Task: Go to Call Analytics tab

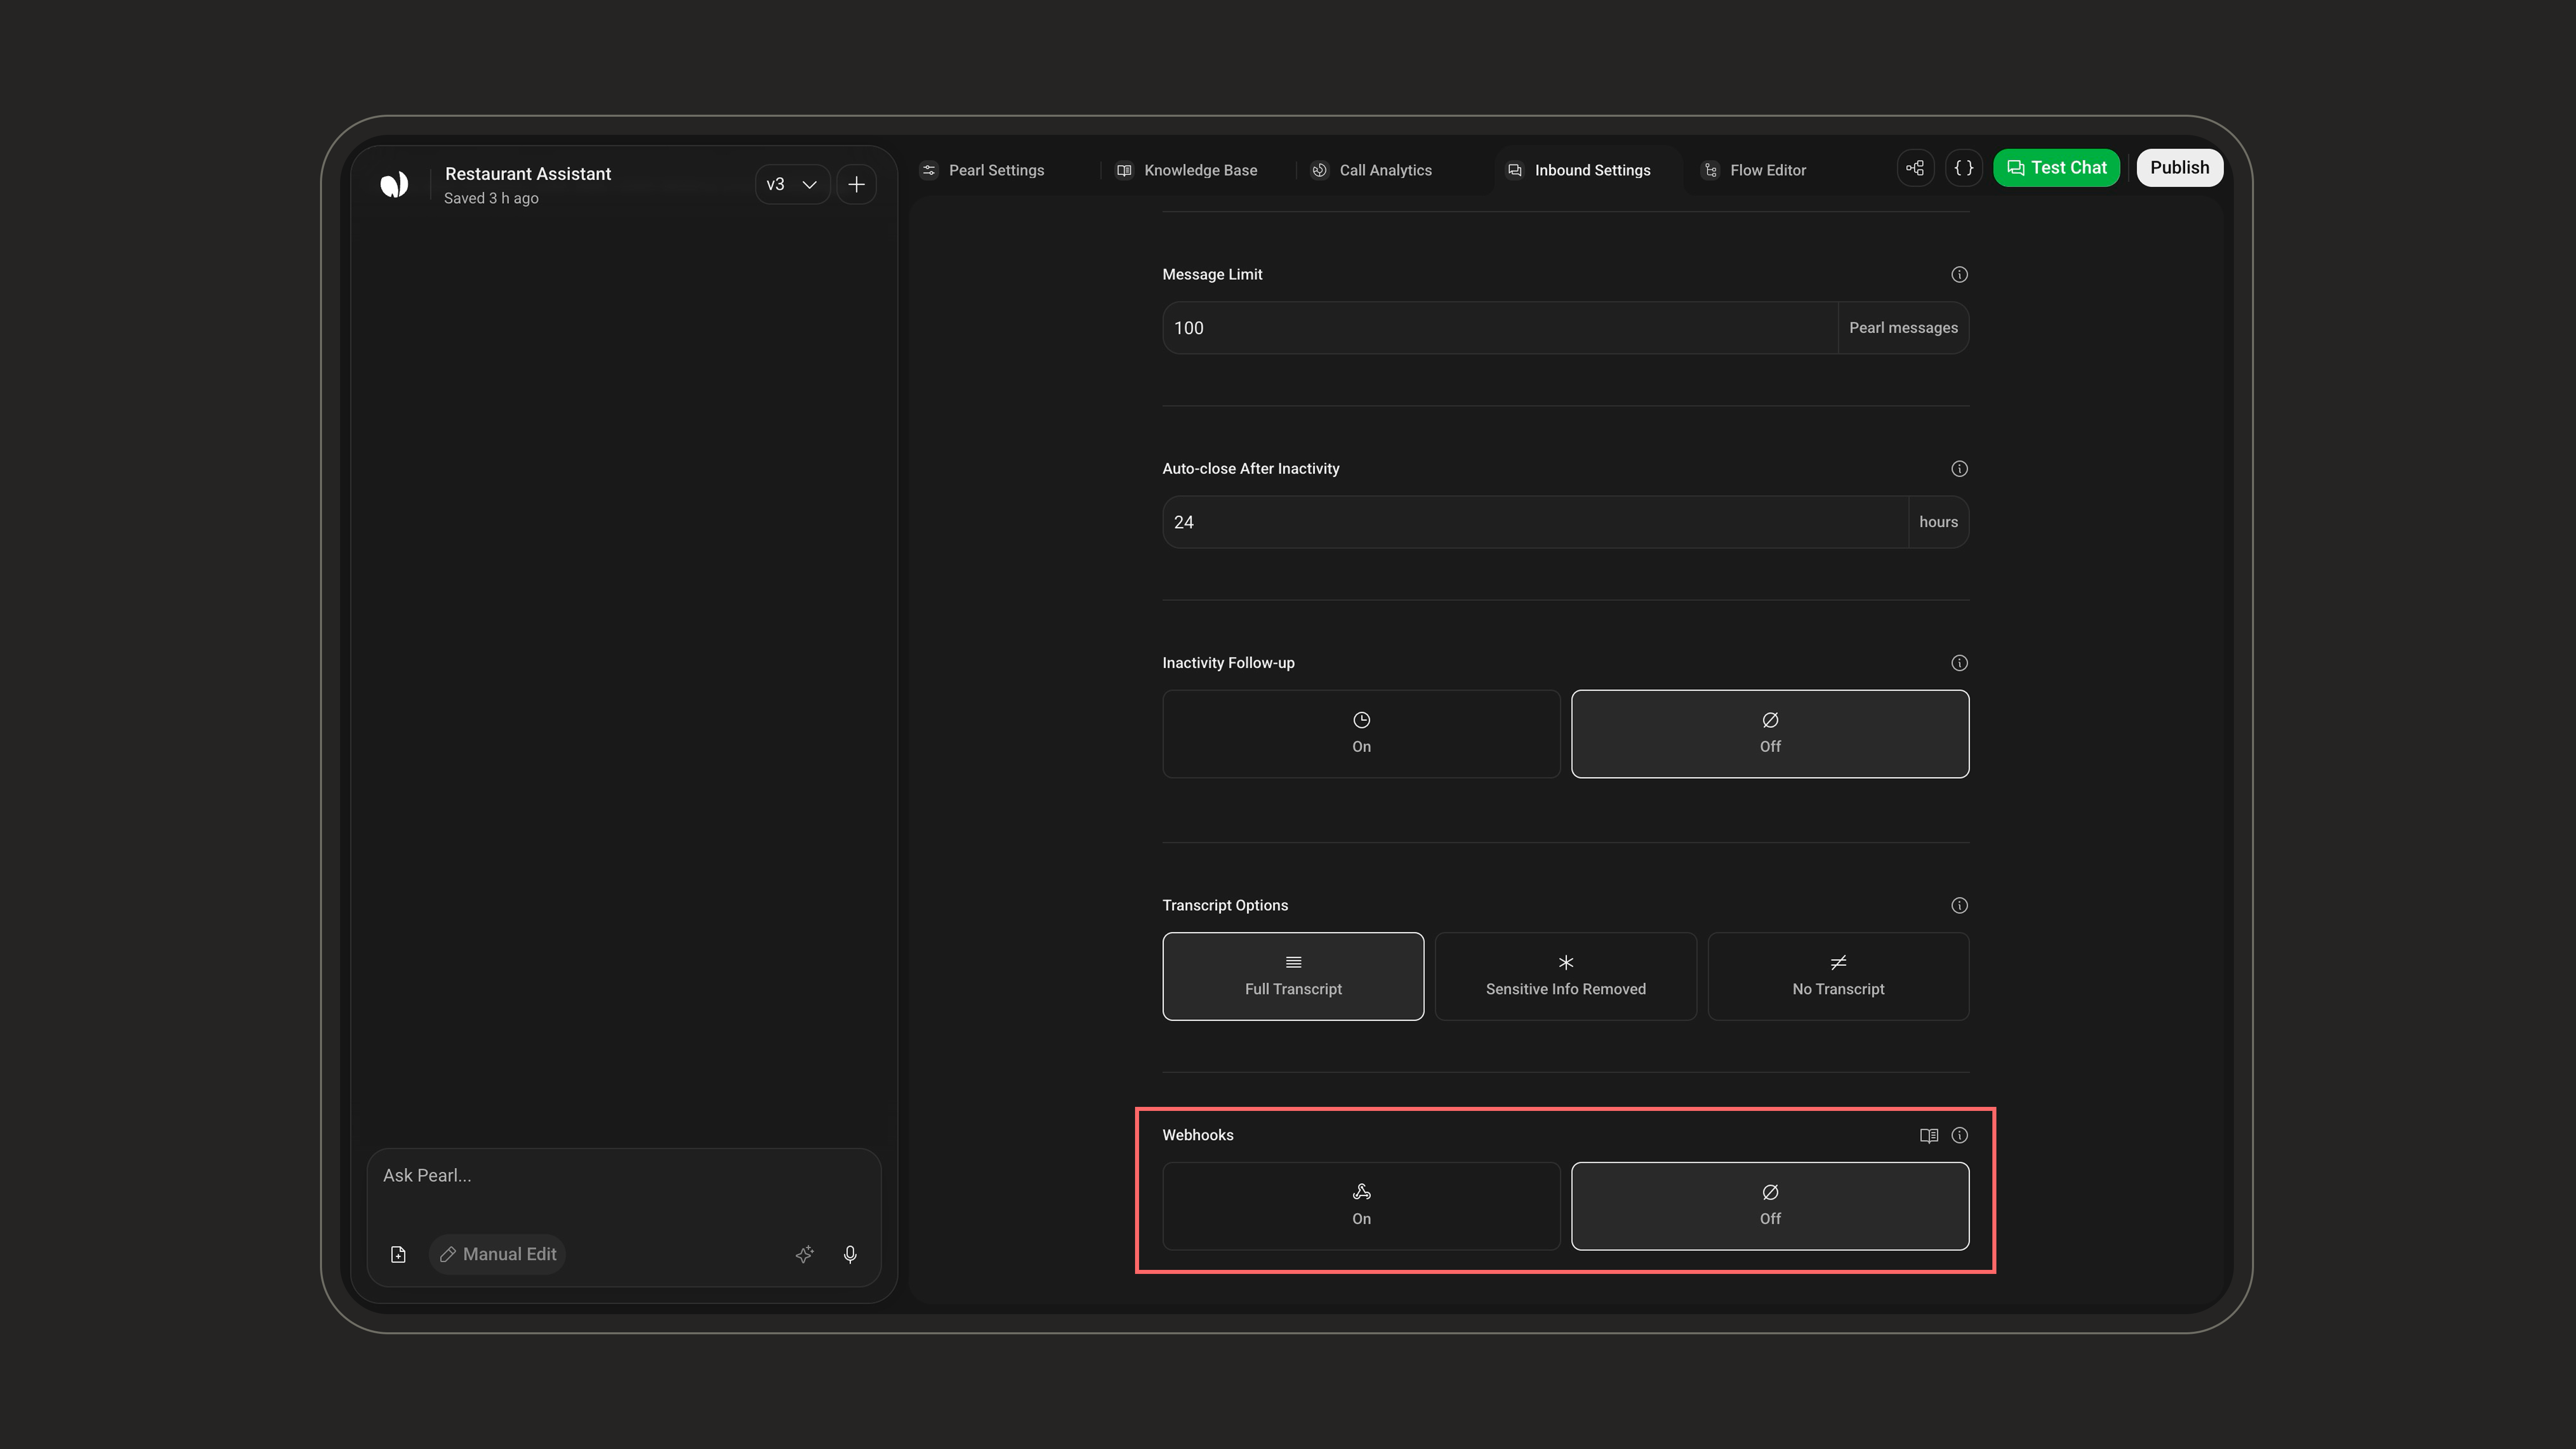Action: (x=1372, y=170)
